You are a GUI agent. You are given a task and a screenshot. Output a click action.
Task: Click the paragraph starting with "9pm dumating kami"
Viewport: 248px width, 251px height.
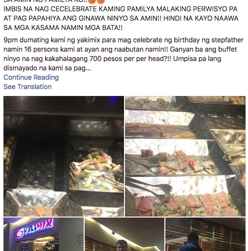124,54
